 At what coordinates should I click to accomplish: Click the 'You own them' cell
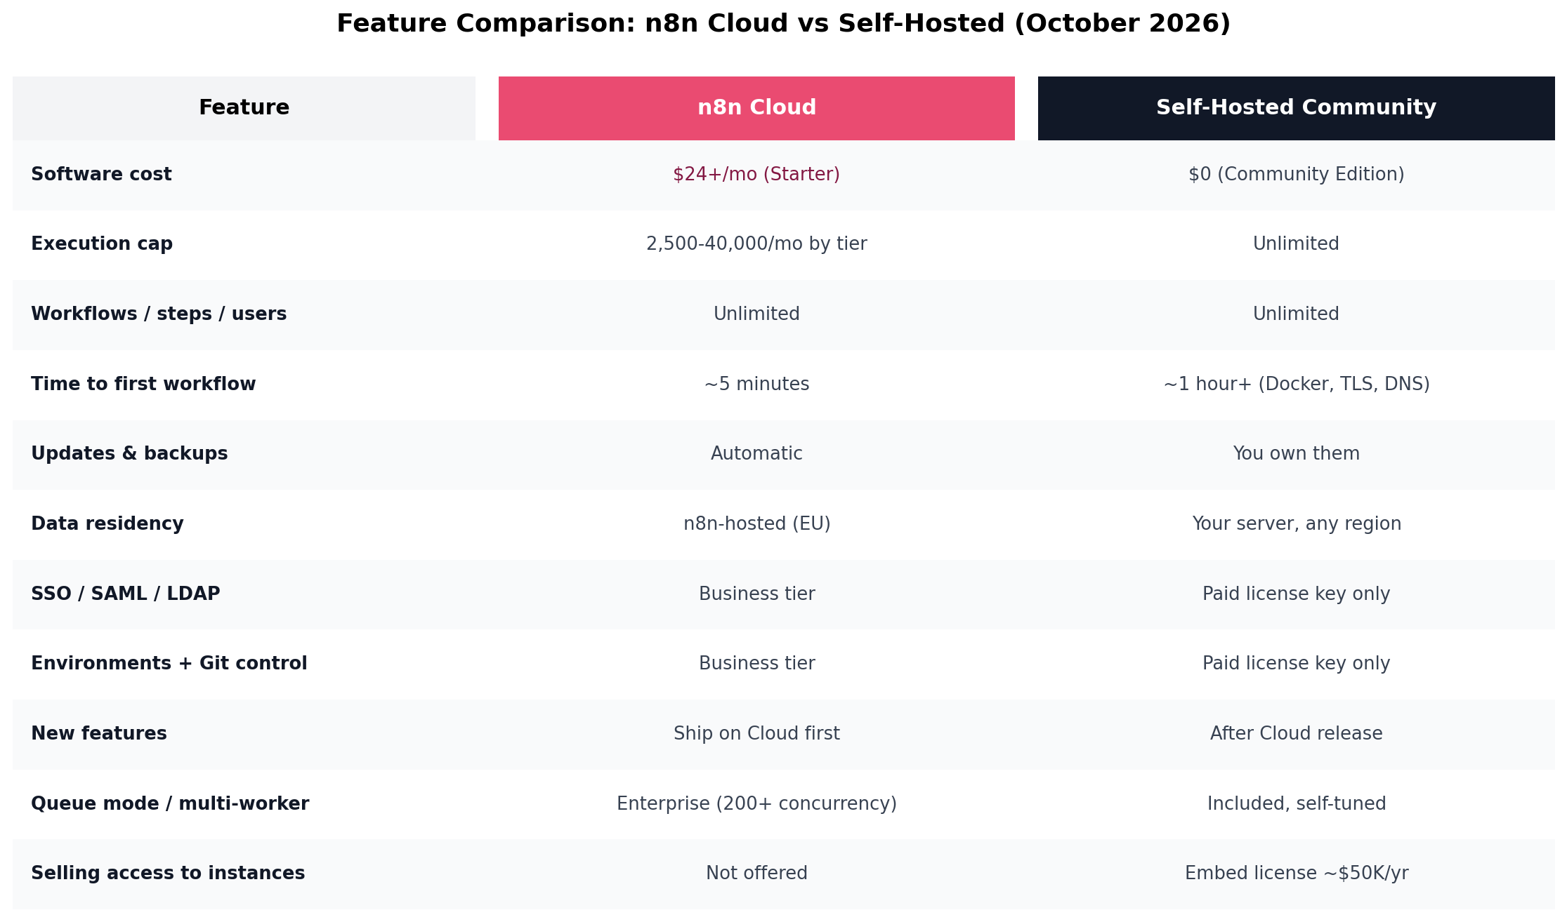[x=1296, y=454]
